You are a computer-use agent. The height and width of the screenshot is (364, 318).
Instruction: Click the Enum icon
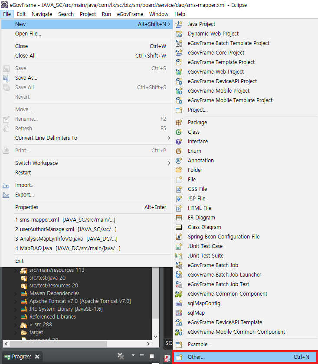(x=179, y=151)
